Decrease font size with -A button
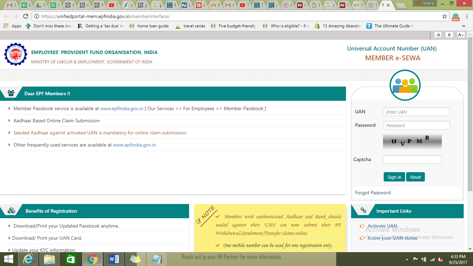473x266 pixels. point(438,35)
